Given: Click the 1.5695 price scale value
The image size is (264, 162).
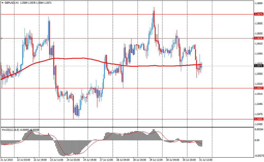Looking at the screenshot, I should point(259,3).
